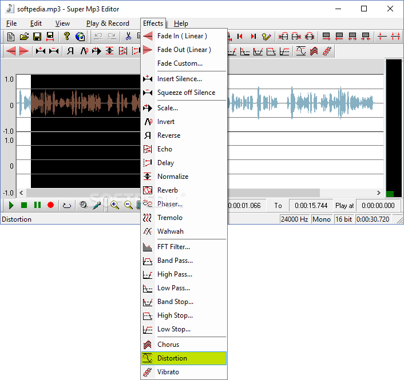Image resolution: width=404 pixels, height=380 pixels.
Task: Start playback with the green Play button
Action: [x=11, y=205]
